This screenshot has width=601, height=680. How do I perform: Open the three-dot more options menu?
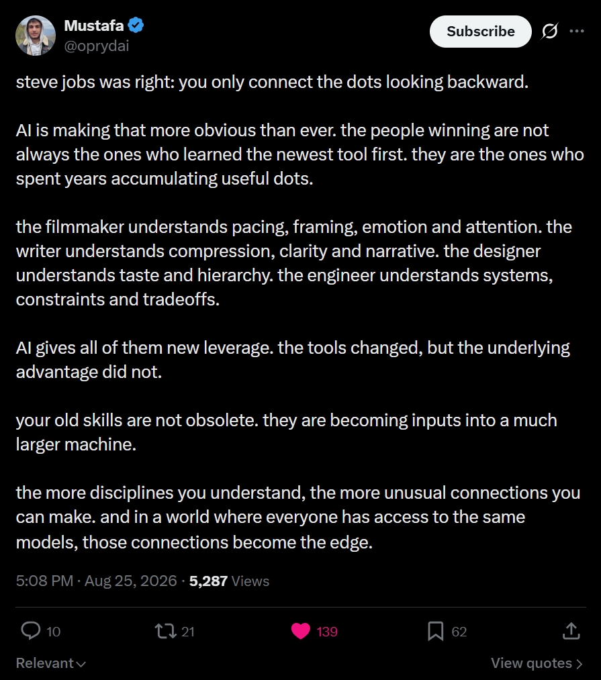pos(577,32)
